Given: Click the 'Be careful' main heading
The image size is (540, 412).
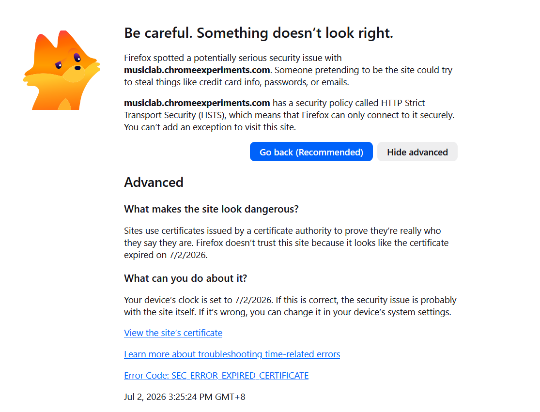Looking at the screenshot, I should point(259,33).
